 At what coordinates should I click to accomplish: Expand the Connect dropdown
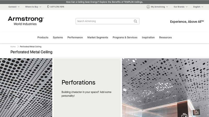(14, 7)
